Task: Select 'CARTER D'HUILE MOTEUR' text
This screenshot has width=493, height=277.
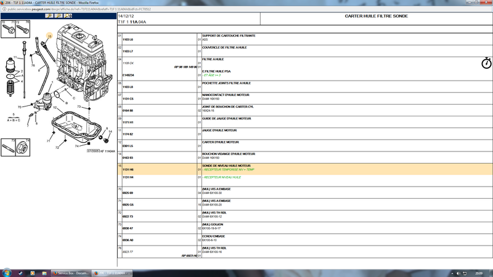Action: point(221,142)
